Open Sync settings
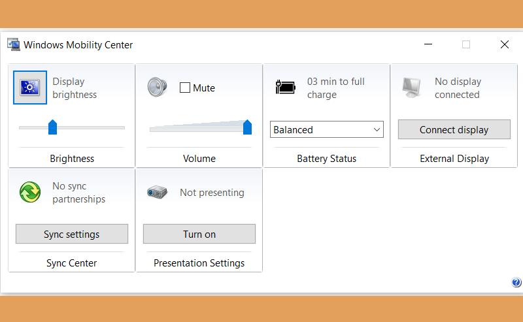This screenshot has width=523, height=322. click(x=72, y=234)
